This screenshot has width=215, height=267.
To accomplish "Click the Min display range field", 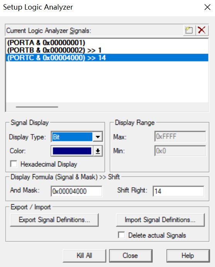I will tap(180, 151).
